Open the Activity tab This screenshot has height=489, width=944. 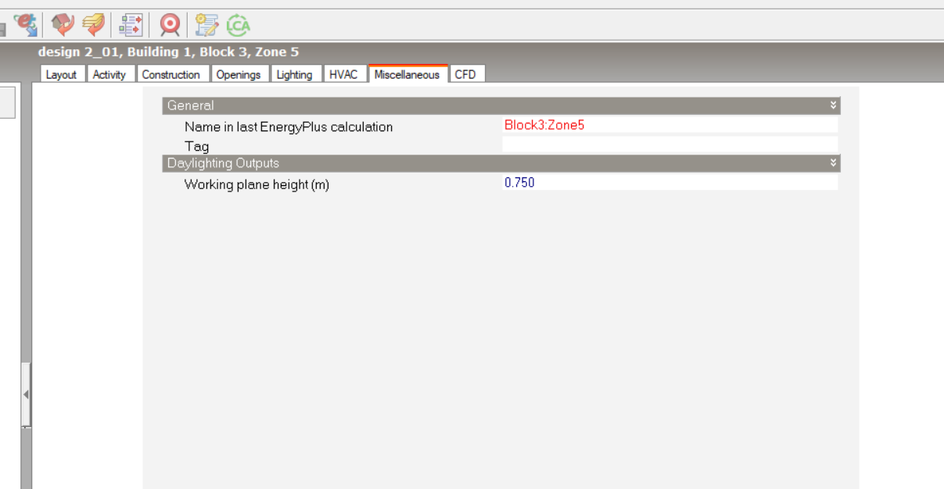(109, 74)
